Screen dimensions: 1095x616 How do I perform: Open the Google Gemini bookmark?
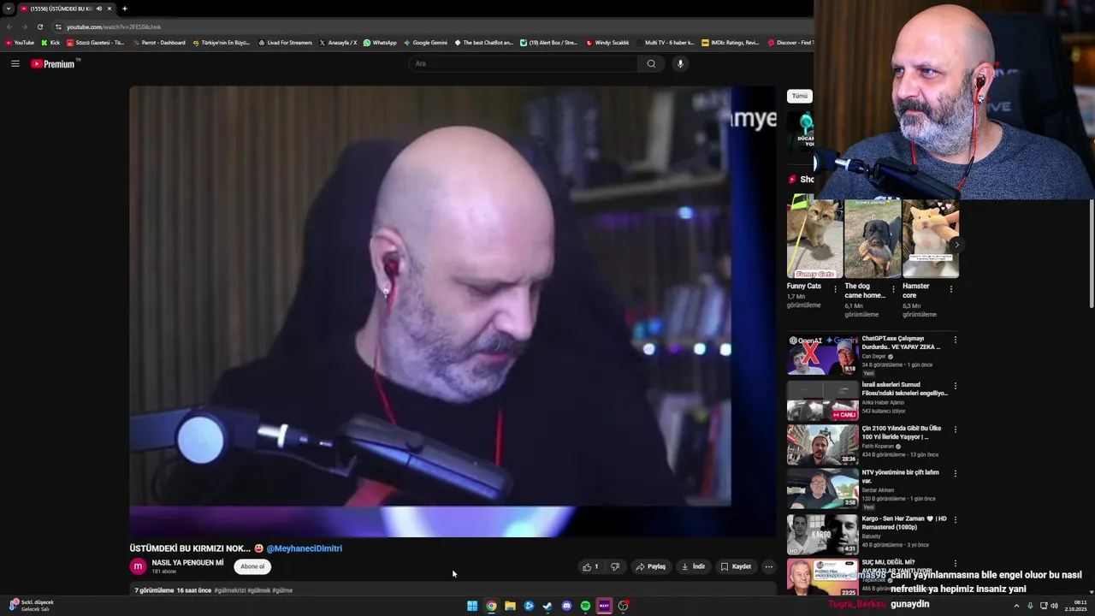(x=425, y=43)
